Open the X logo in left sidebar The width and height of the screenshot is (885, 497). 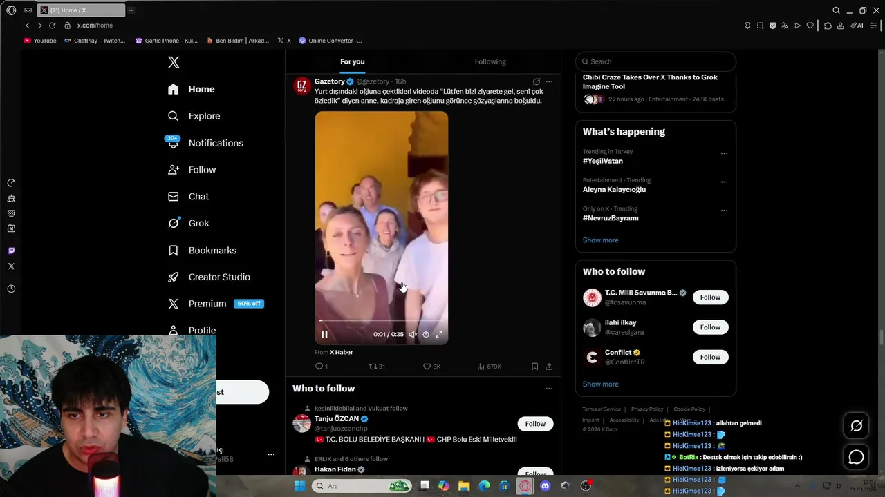174,62
